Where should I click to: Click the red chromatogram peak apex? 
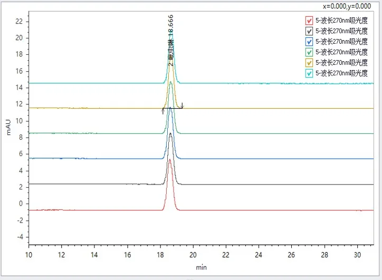169,159
